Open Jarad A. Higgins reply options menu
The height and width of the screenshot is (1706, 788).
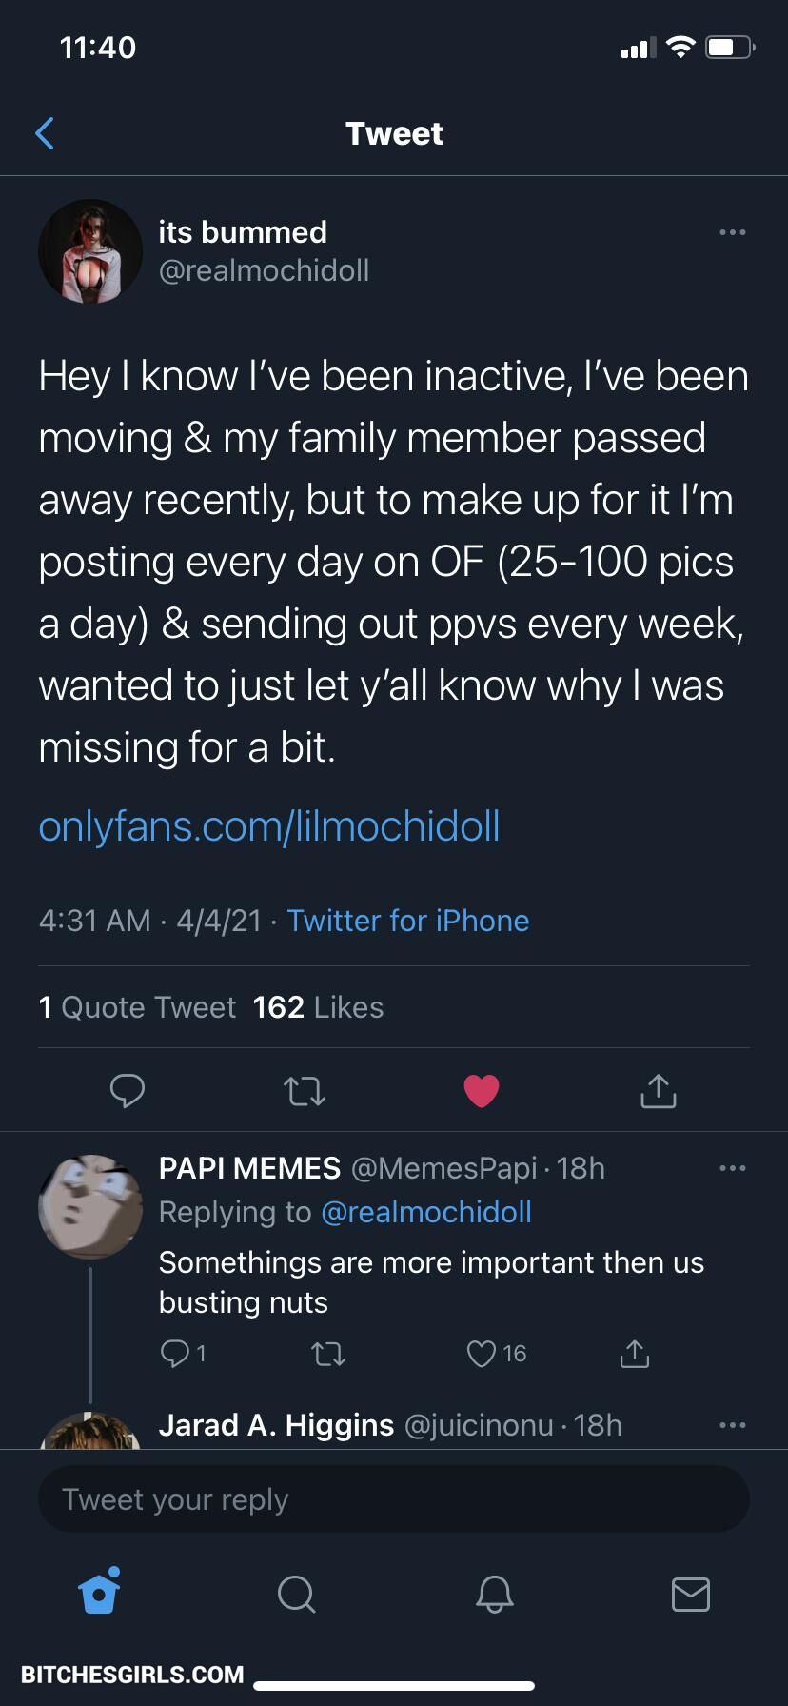[732, 1425]
